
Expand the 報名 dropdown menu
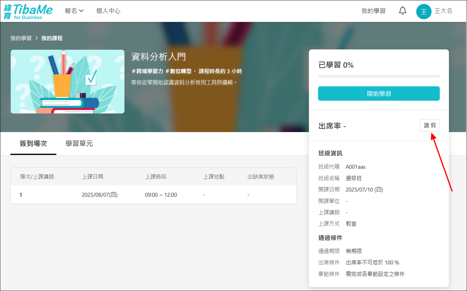tap(74, 11)
